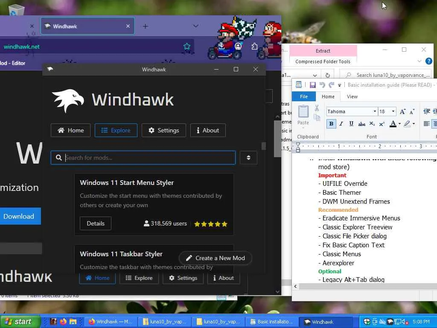Switch to the Explore tab in Windhawk
The image size is (437, 328).
click(116, 130)
